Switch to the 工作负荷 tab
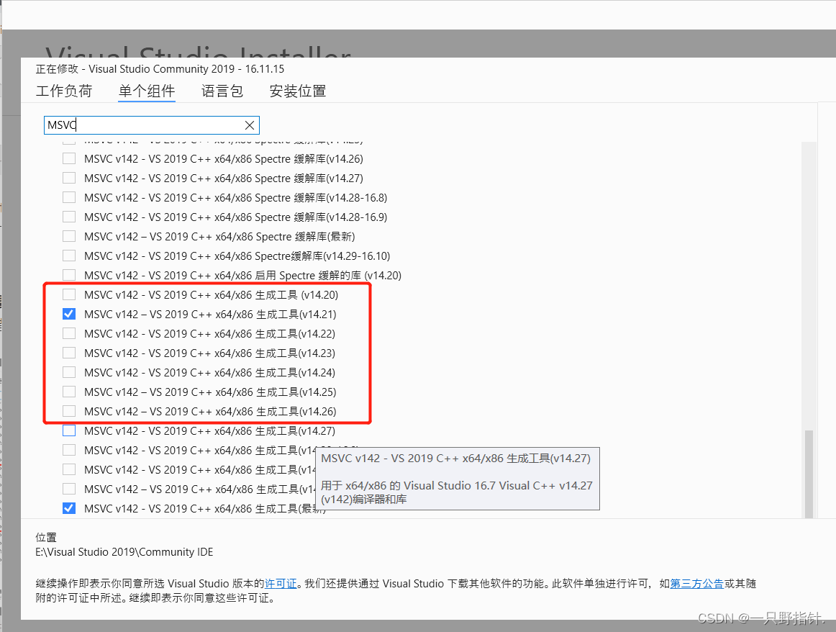This screenshot has width=836, height=632. [x=64, y=91]
